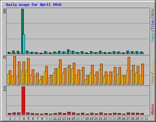Screen dimensions: 156x122
Task: Click the red KBytes bar for day 14
Action: click(69, 113)
